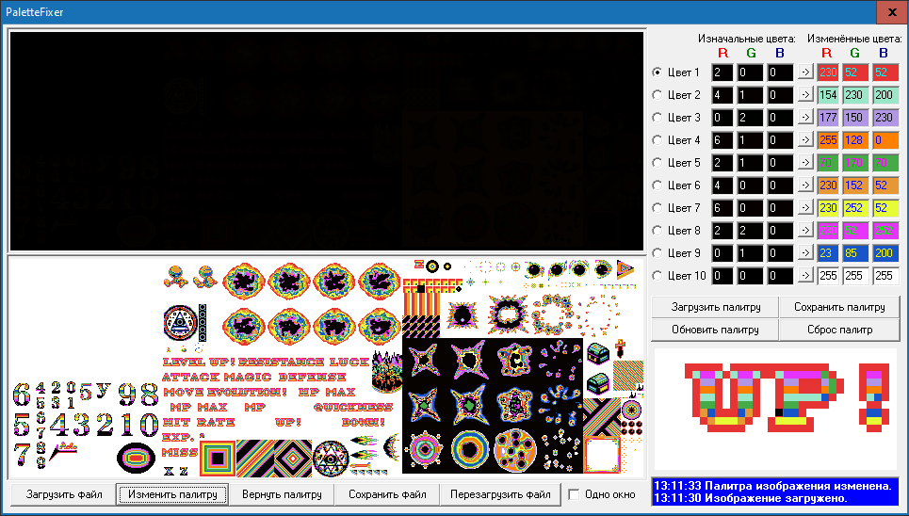Image resolution: width=909 pixels, height=516 pixels.
Task: Click yellow modified G field 252 of Цвет 7
Action: point(855,208)
